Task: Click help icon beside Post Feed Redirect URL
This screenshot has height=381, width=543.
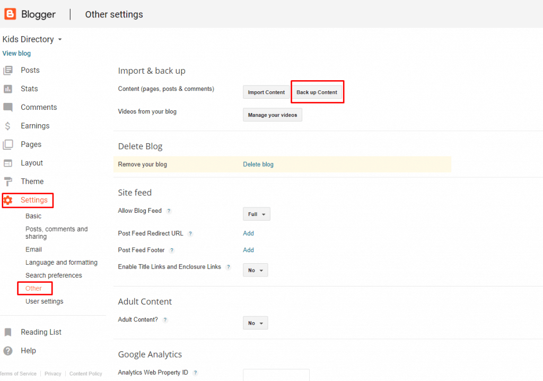Action: pyautogui.click(x=190, y=233)
